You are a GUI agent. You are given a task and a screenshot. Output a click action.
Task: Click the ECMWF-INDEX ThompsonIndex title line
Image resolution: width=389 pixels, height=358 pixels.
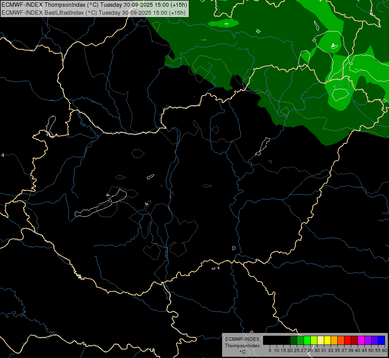click(x=94, y=5)
